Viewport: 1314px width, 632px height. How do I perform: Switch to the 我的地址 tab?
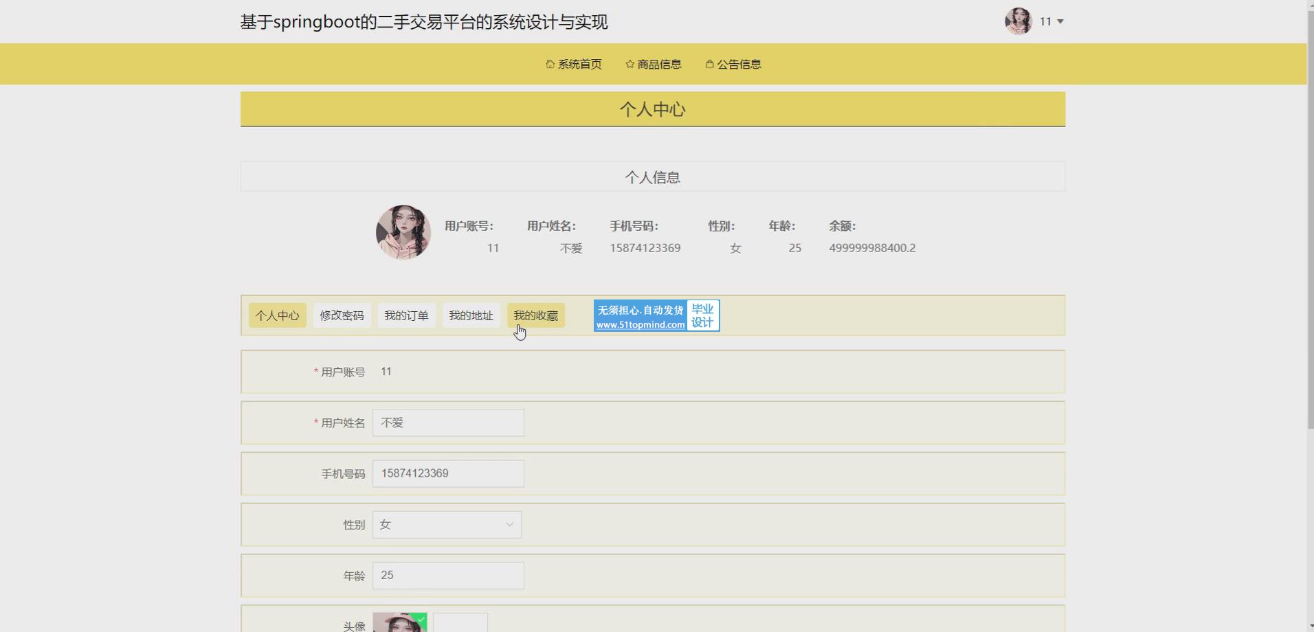point(471,315)
